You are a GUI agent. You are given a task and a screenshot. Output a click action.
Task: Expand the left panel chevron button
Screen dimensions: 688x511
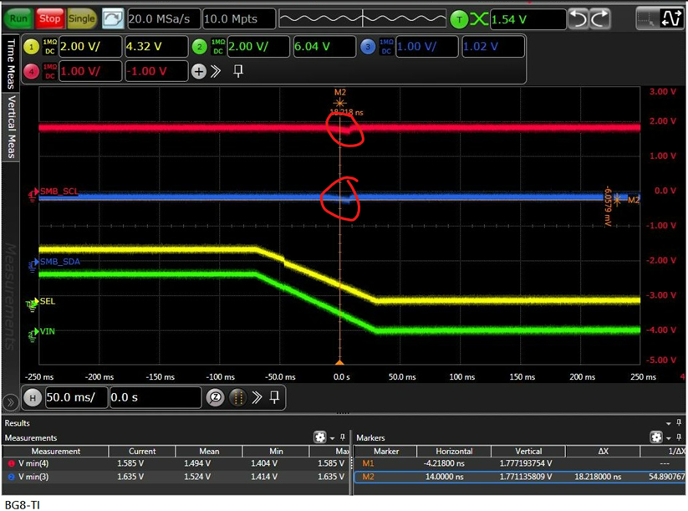(x=11, y=402)
